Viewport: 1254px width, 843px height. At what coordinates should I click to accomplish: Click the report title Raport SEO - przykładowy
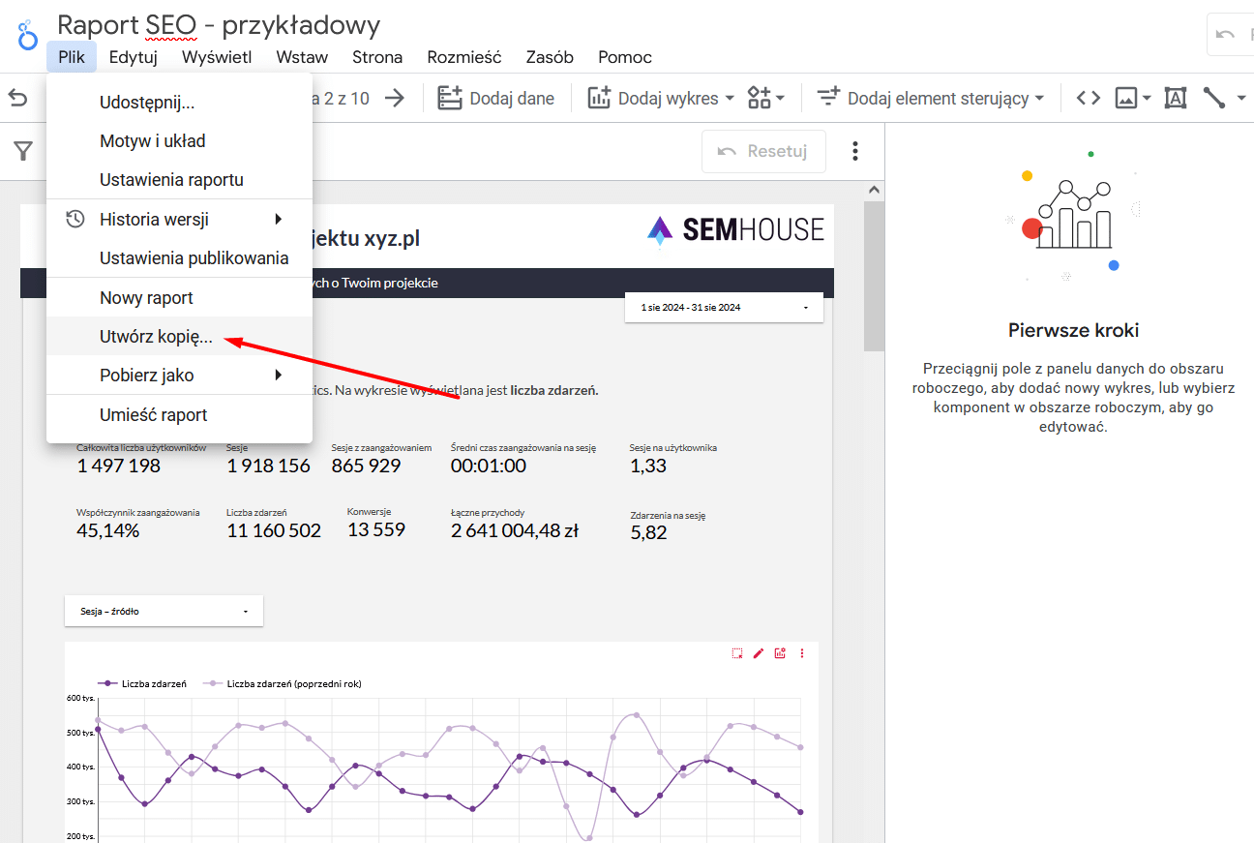point(219,24)
